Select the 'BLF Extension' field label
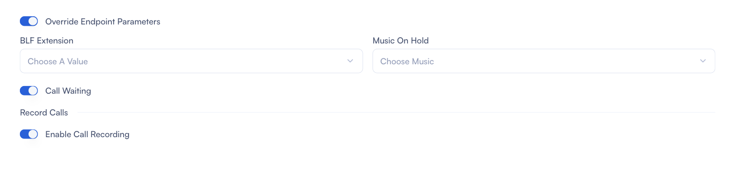This screenshot has height=182, width=739. (x=47, y=41)
